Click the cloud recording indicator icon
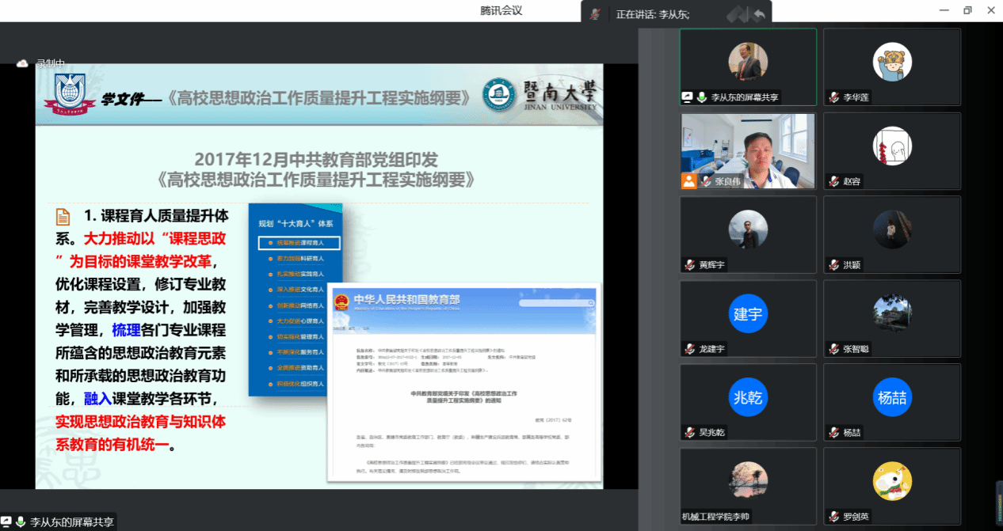Screen dimensions: 1003x531 tap(23, 63)
